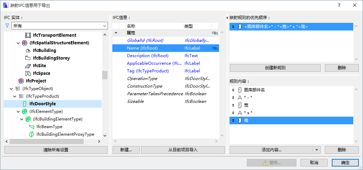The height and width of the screenshot is (170, 363).
Task: Select Description (IfcRoot) row
Action: tap(165, 56)
